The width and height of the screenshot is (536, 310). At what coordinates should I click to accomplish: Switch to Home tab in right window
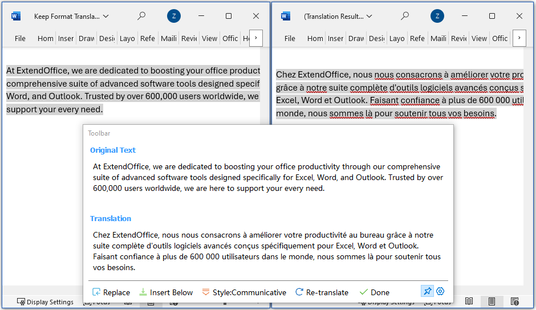(315, 39)
